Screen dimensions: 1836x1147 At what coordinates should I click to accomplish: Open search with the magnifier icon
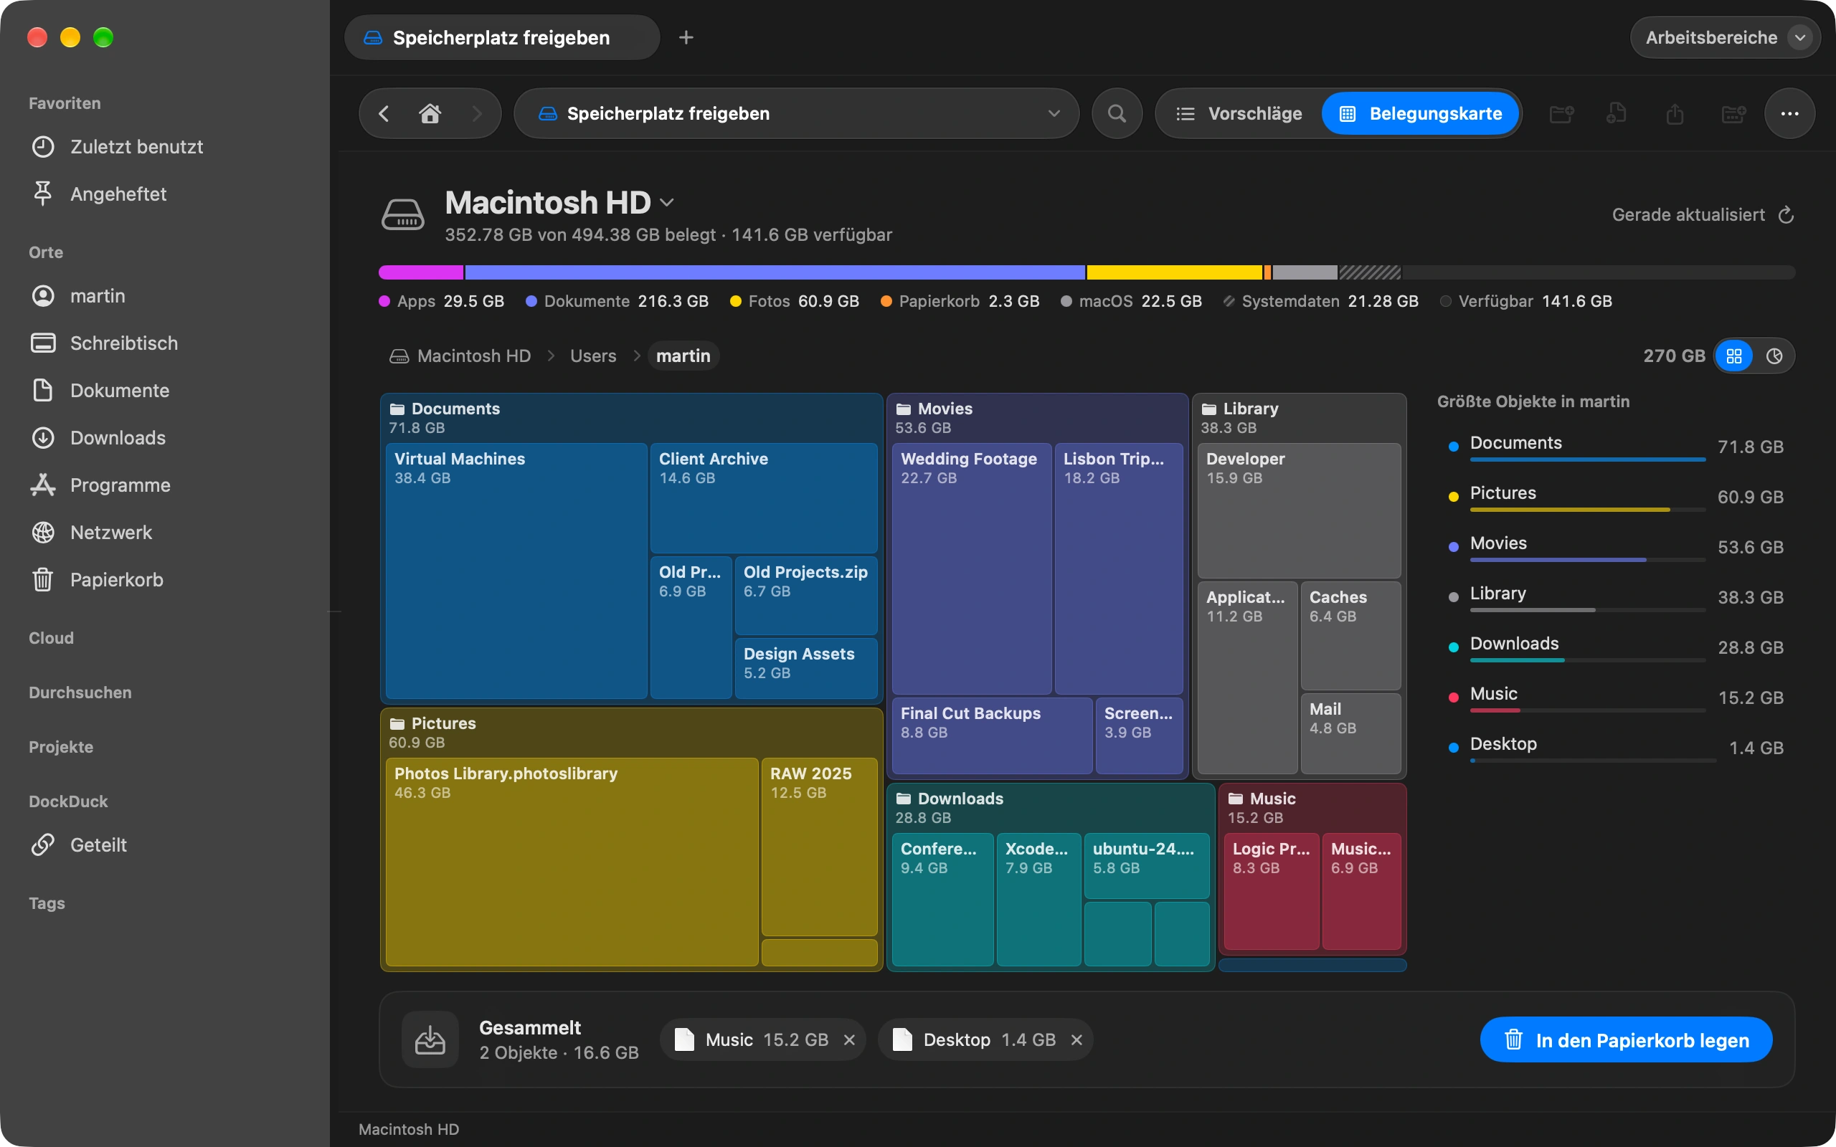(x=1117, y=114)
